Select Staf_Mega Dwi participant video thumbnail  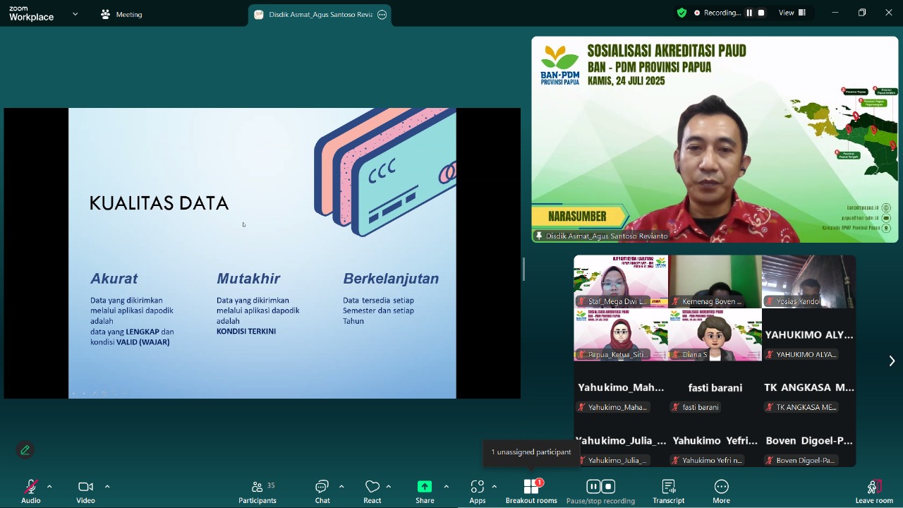(x=620, y=282)
